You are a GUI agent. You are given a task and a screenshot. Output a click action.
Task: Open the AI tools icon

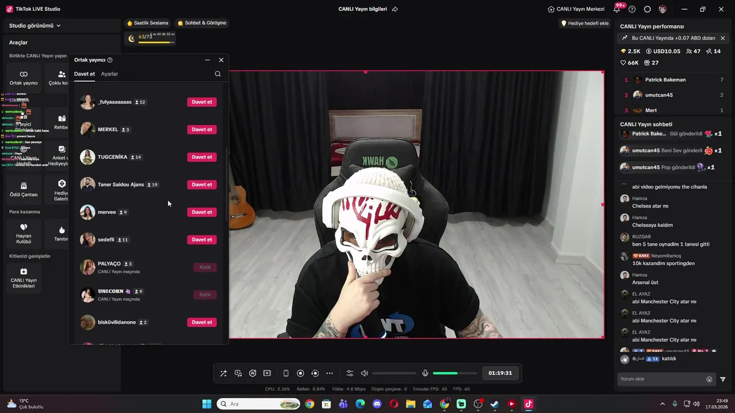(253, 373)
